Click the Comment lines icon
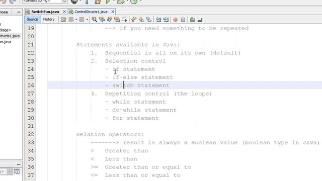Viewport: 322px width, 181px height. coord(192,20)
